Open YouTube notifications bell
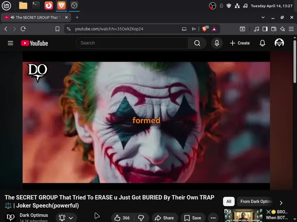Screen dimensions: 297x222 tap(262, 43)
